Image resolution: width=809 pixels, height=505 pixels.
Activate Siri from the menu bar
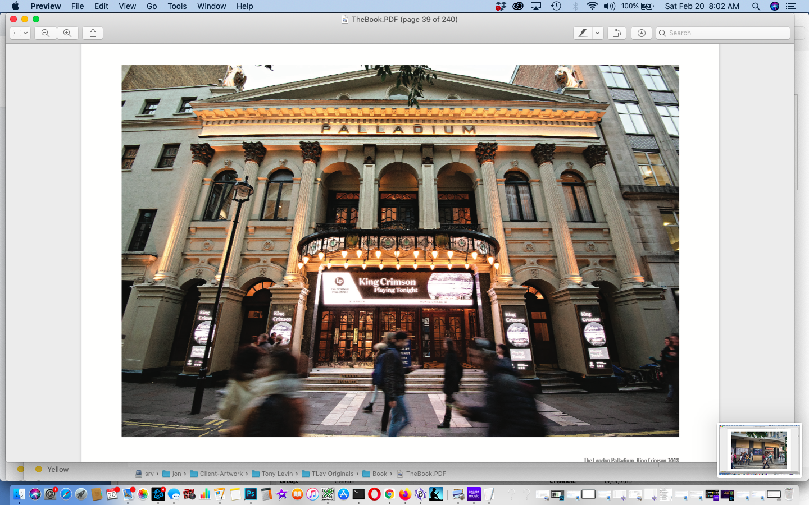(x=775, y=6)
